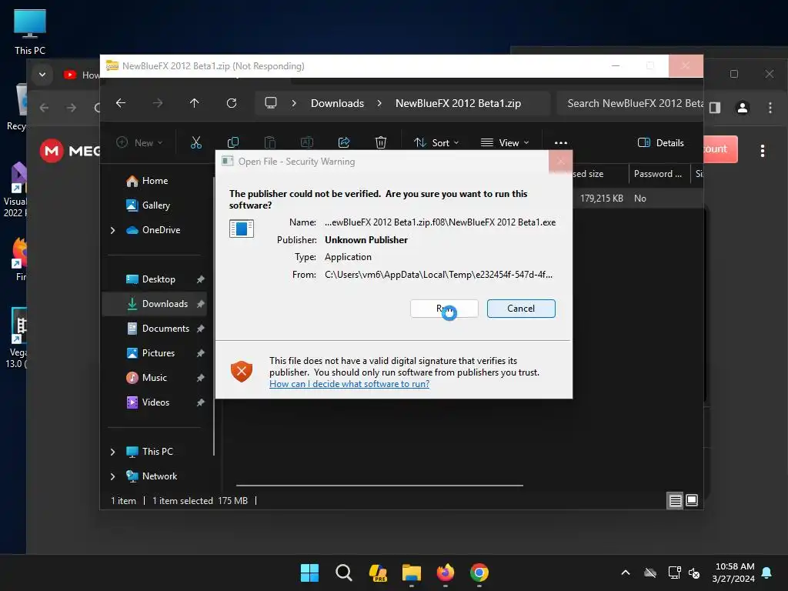Click the Share icon in Explorer toolbar
The width and height of the screenshot is (788, 591).
pos(344,142)
